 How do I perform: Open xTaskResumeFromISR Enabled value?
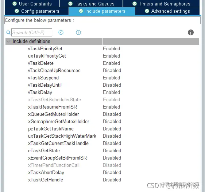pos(111,107)
